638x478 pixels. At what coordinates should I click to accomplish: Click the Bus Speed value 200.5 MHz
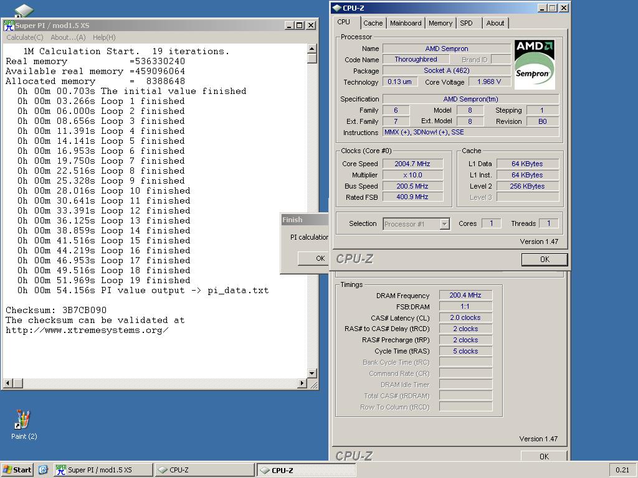412,186
